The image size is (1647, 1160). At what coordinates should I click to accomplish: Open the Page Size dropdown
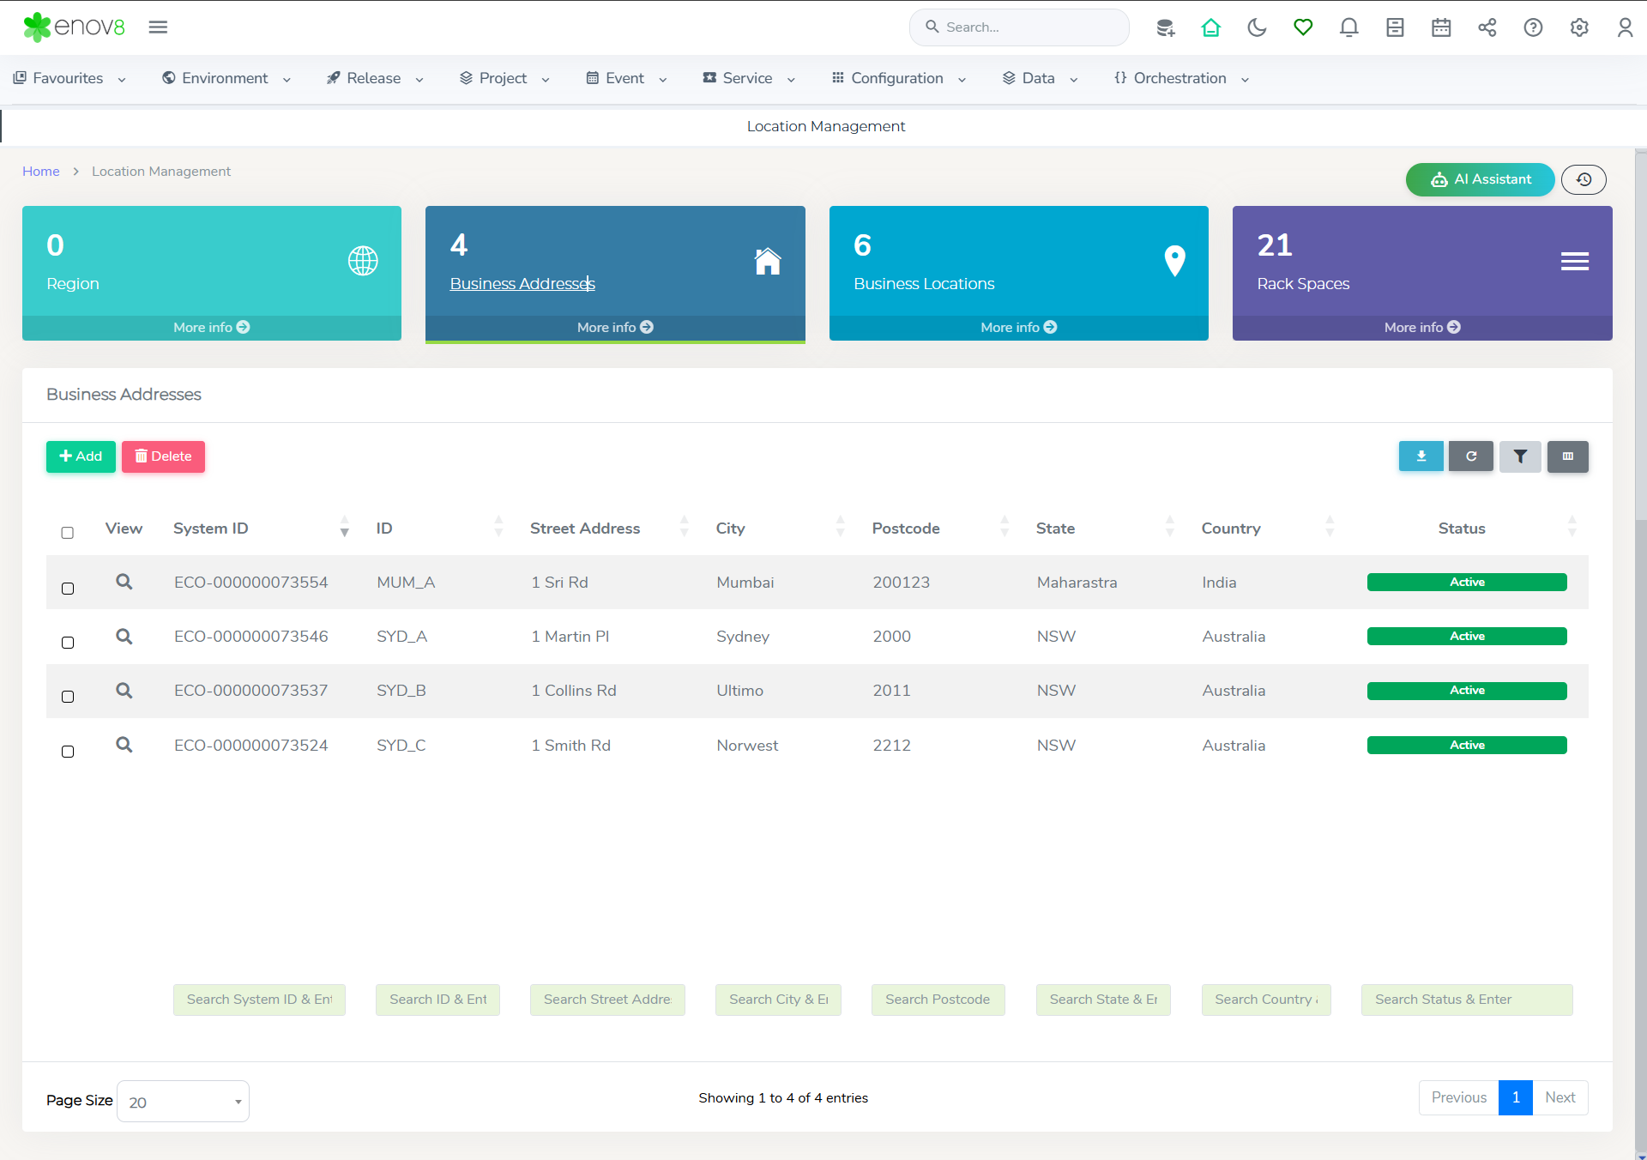pyautogui.click(x=183, y=1102)
